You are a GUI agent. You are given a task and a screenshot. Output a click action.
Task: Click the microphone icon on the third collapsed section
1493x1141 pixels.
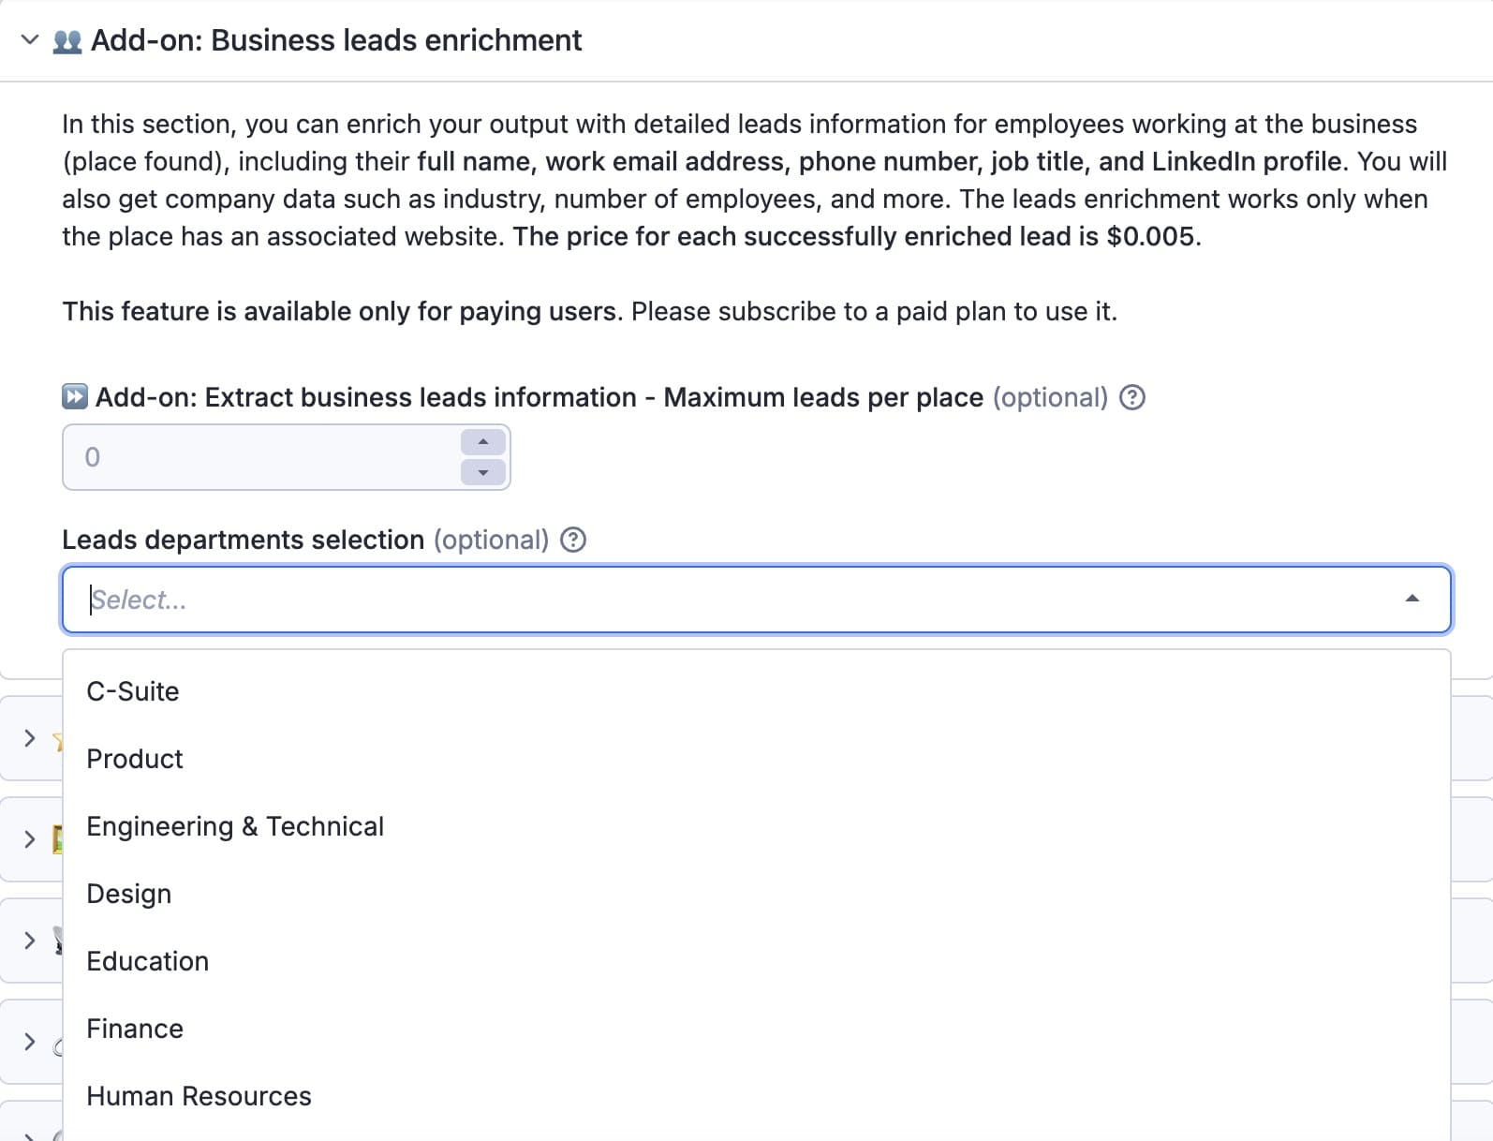(59, 941)
